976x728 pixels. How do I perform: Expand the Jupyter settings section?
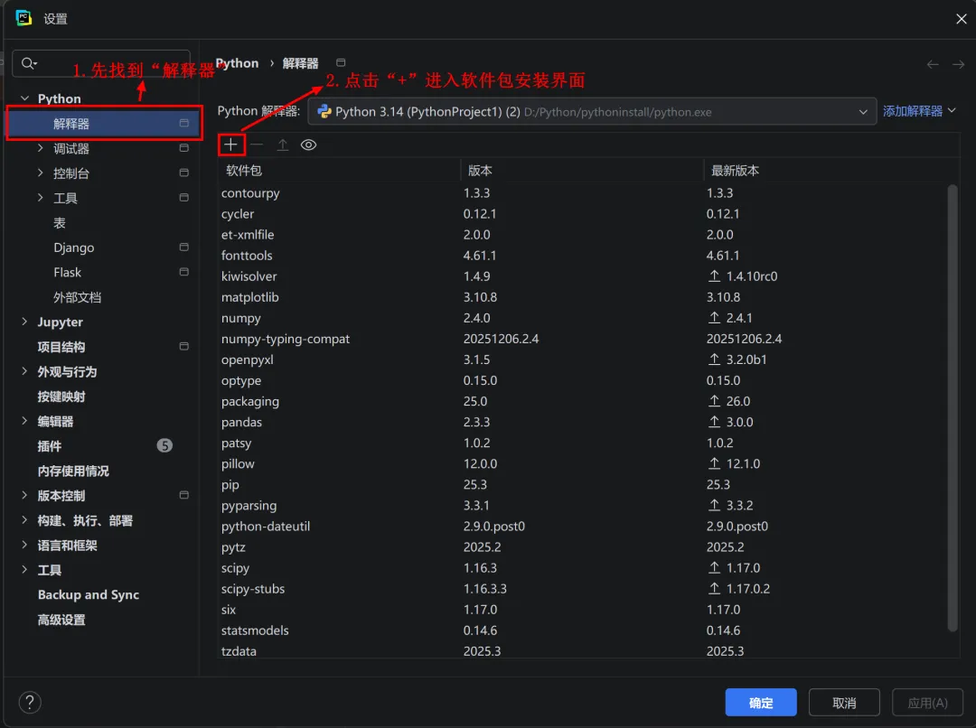tap(25, 322)
